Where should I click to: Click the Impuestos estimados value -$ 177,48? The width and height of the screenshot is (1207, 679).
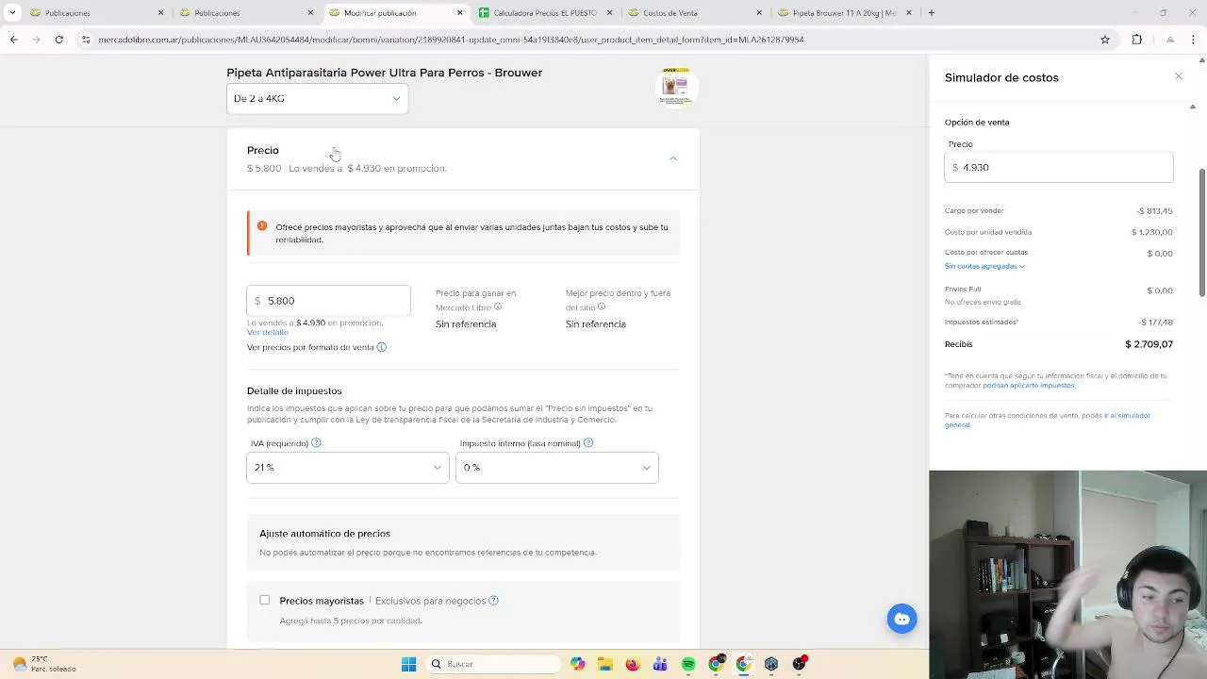pyautogui.click(x=1155, y=323)
